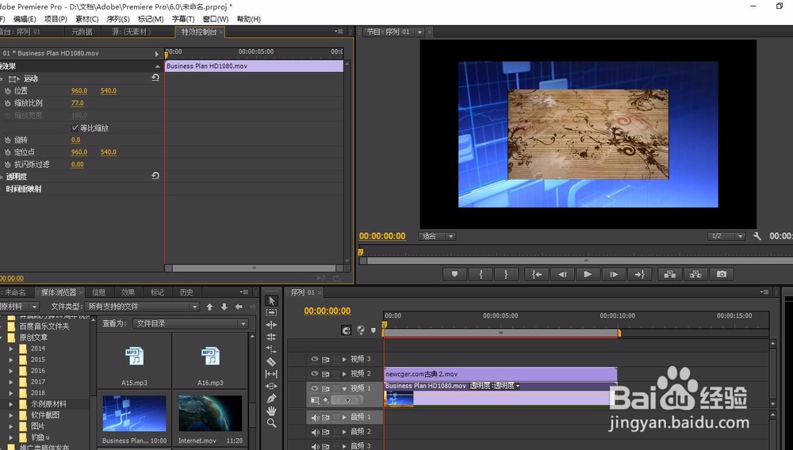This screenshot has height=450, width=793.
Task: Click the Mark Out button
Action: click(x=506, y=274)
